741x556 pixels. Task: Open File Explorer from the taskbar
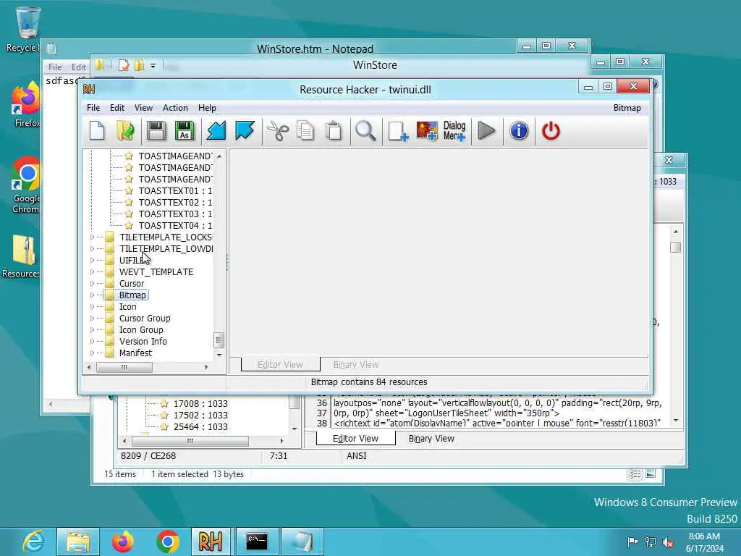(x=78, y=542)
